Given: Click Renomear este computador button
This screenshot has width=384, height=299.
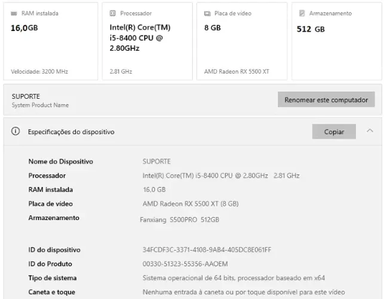Looking at the screenshot, I should coord(326,99).
